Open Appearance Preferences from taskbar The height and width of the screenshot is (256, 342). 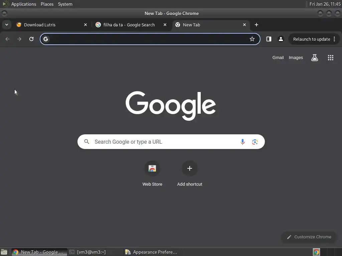pos(151,252)
